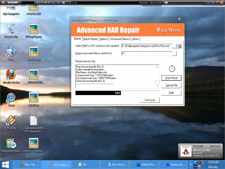Close the Advanced RAR Repair window
This screenshot has width=225, height=169.
pyautogui.click(x=179, y=19)
